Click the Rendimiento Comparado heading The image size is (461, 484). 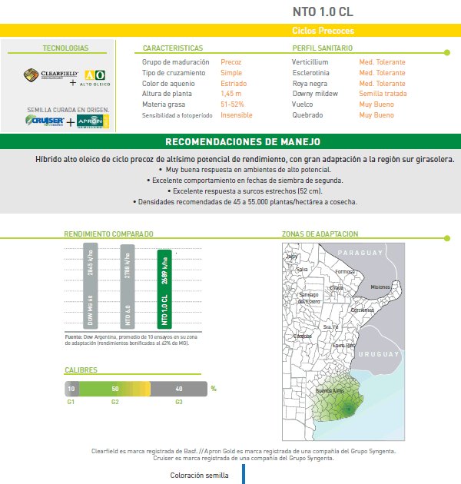[x=108, y=234]
